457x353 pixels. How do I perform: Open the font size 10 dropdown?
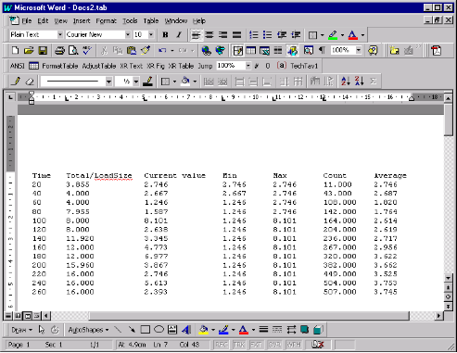click(x=151, y=34)
